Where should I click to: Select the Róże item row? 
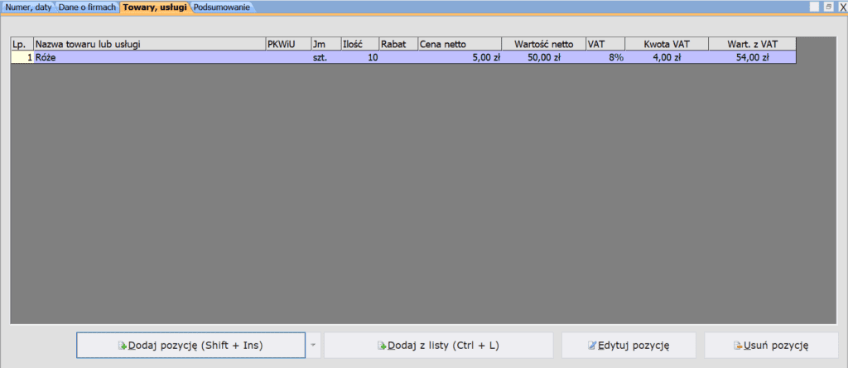tap(149, 58)
